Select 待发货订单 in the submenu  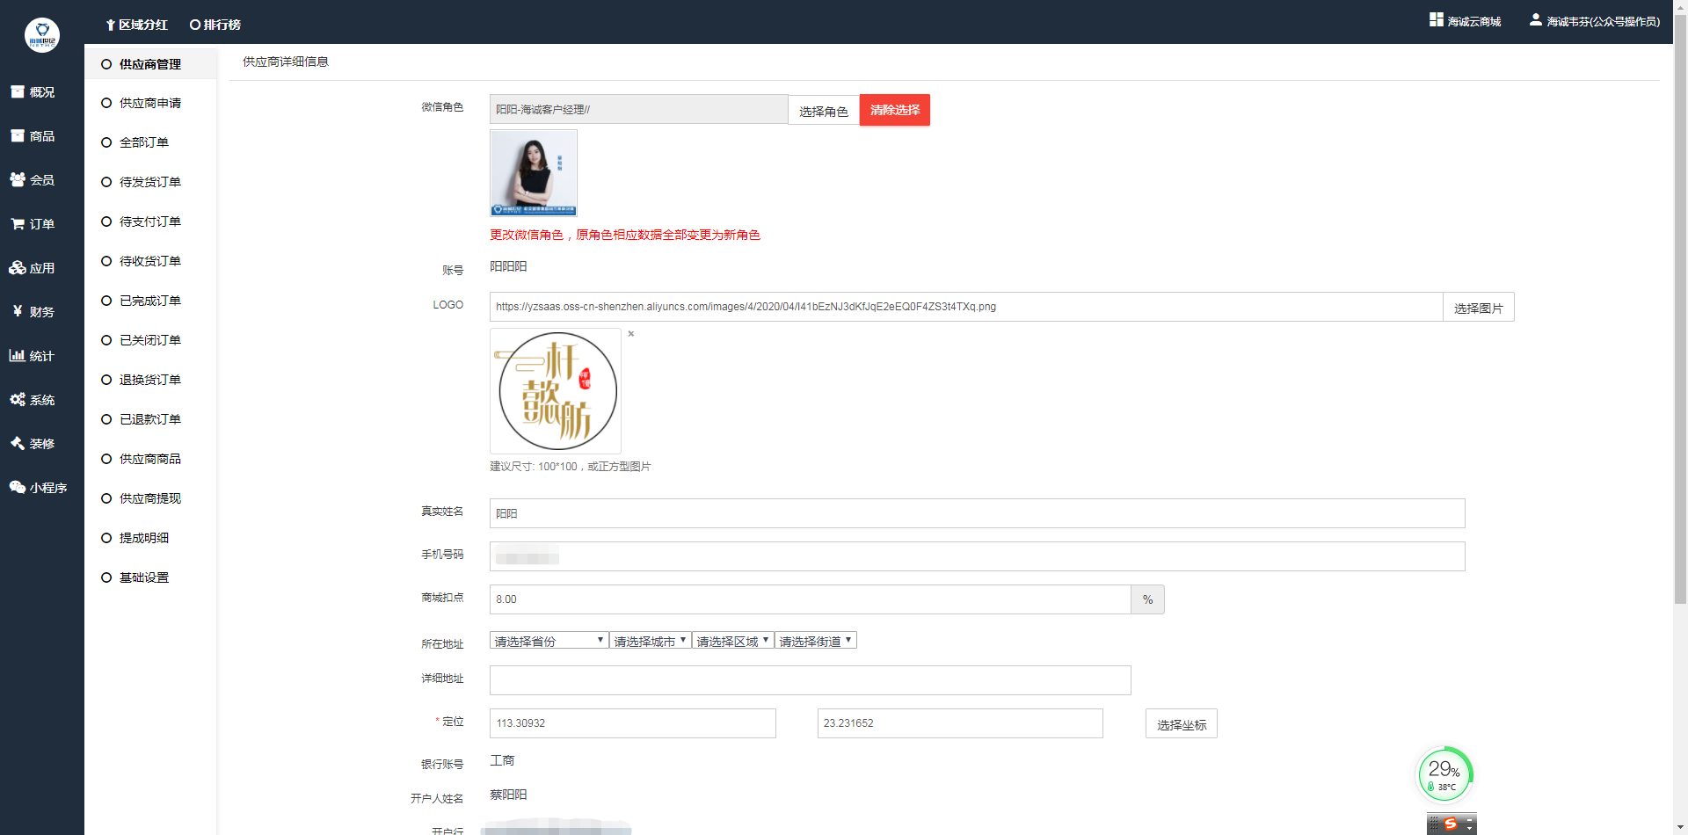[x=150, y=182]
